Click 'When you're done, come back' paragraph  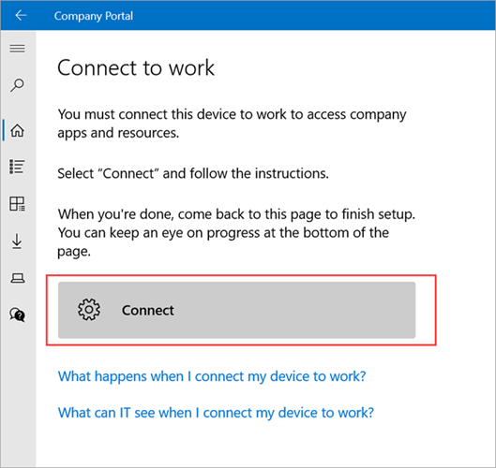236,233
